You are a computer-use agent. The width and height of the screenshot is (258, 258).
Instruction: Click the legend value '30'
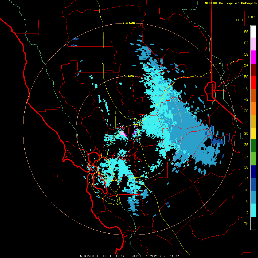(246, 133)
